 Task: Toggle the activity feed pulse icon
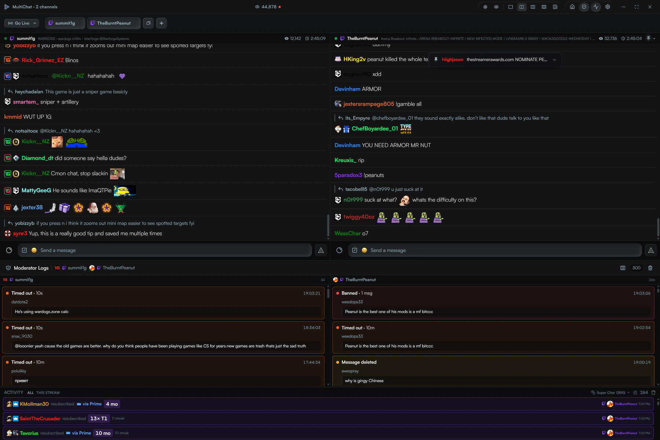tap(596, 7)
